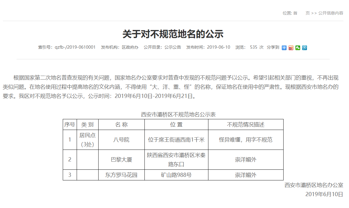Open the 公开信息内容 breadcrumb link
Viewport: 349px width, 208px height.
[x=331, y=13]
